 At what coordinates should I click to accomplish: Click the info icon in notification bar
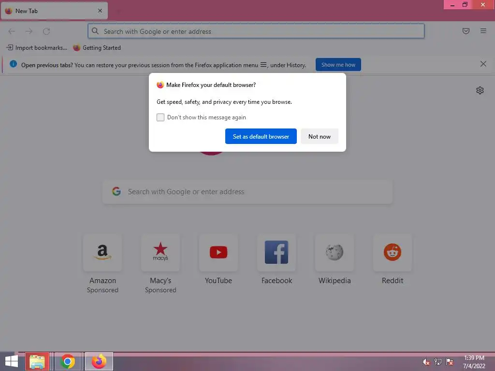[13, 64]
